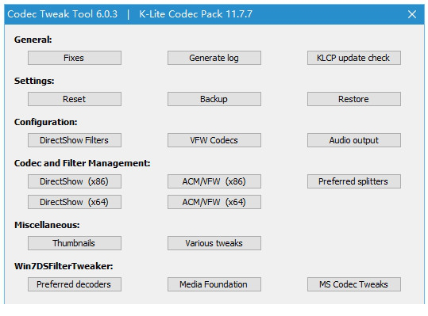Click the 'General:' section heading
428x316 pixels.
click(x=33, y=40)
